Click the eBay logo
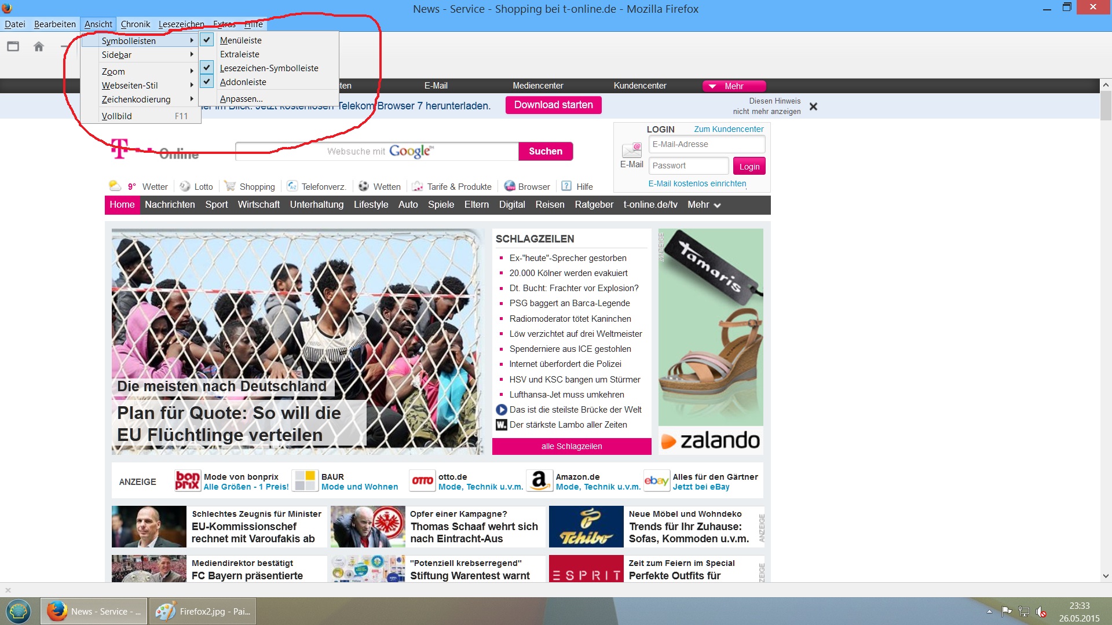 click(x=656, y=481)
